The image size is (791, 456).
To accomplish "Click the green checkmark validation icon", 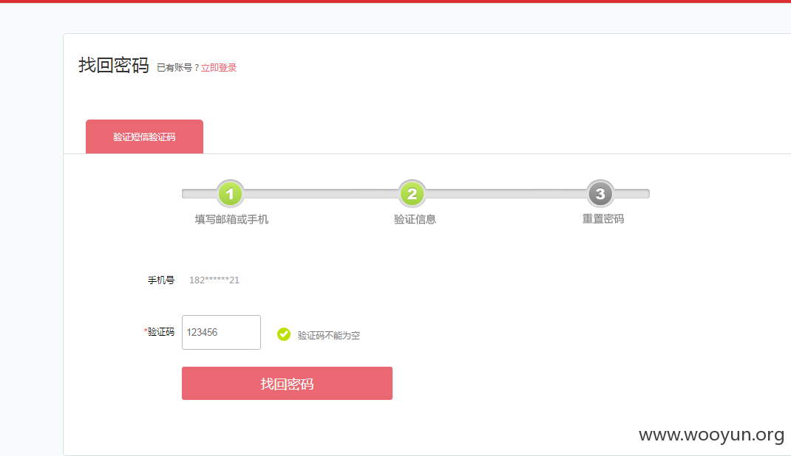I will (284, 334).
